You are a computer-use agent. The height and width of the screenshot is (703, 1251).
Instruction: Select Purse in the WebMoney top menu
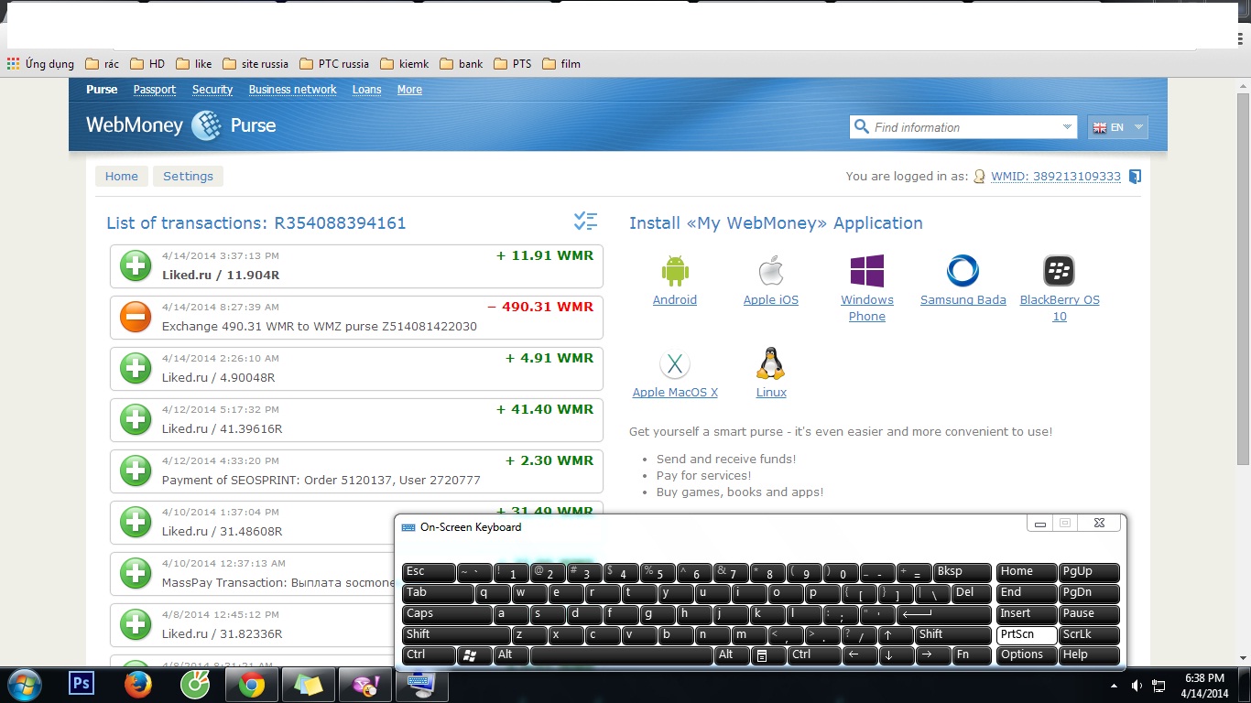102,90
